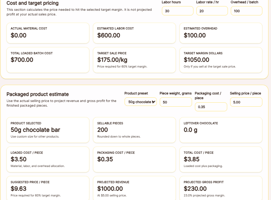Viewport: 271px width, 200px height.
Task: Click 'Only if you sell at the target sale price' note
Action: [x=210, y=66]
